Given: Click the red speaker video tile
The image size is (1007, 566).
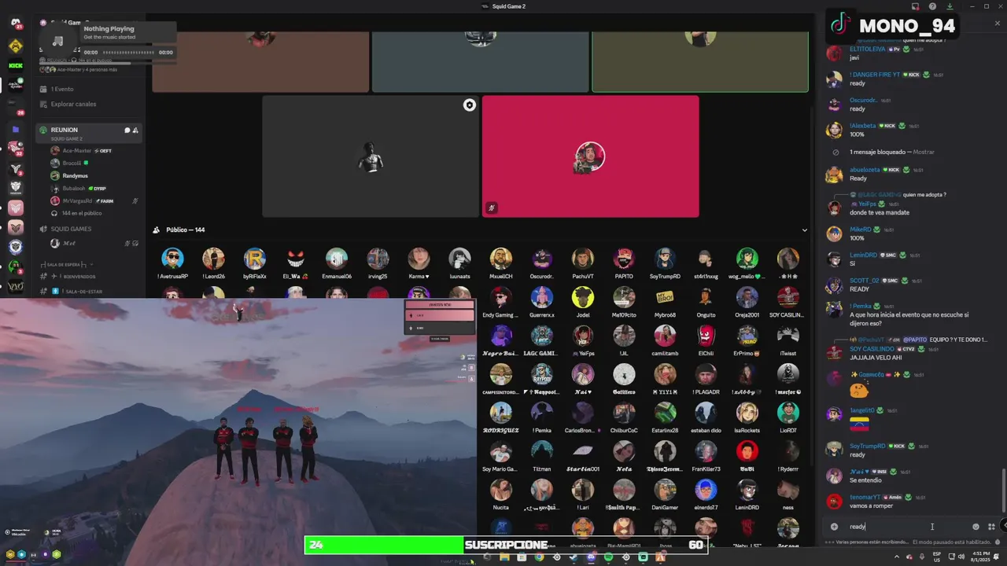Looking at the screenshot, I should [590, 156].
